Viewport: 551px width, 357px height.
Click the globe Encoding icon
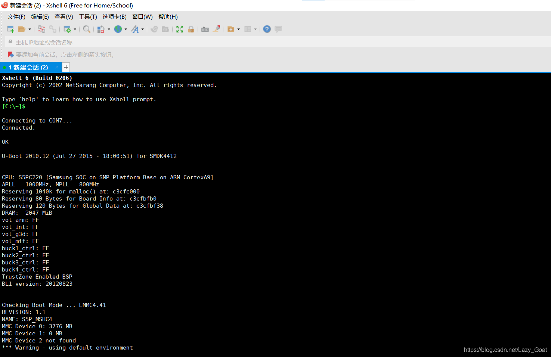118,29
